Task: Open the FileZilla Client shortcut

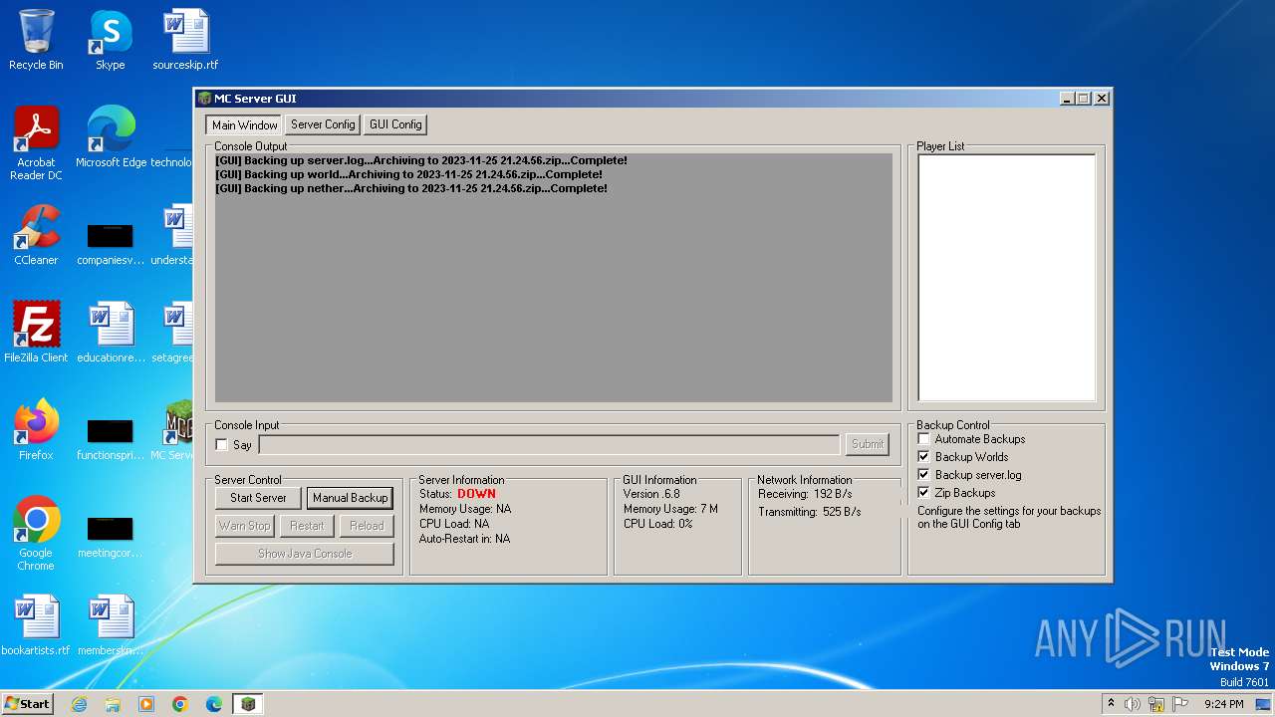Action: (36, 333)
